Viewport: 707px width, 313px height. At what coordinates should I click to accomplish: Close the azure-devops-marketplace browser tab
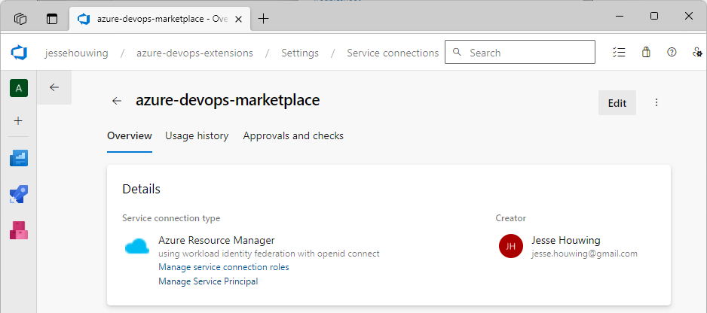click(238, 19)
